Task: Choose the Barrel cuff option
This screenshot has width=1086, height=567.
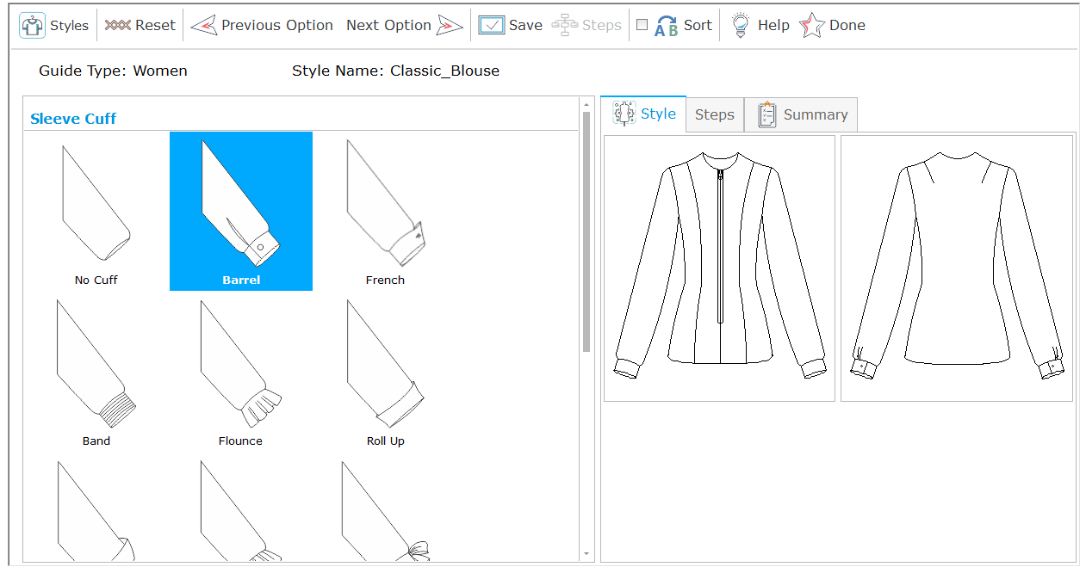Action: pos(241,212)
